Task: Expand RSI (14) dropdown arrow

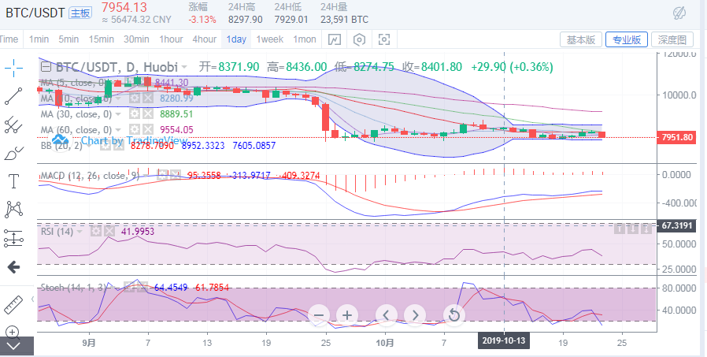Action: click(x=80, y=232)
